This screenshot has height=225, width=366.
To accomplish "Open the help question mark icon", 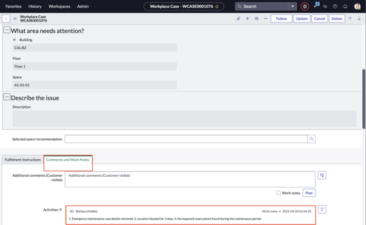I will pos(335,6).
